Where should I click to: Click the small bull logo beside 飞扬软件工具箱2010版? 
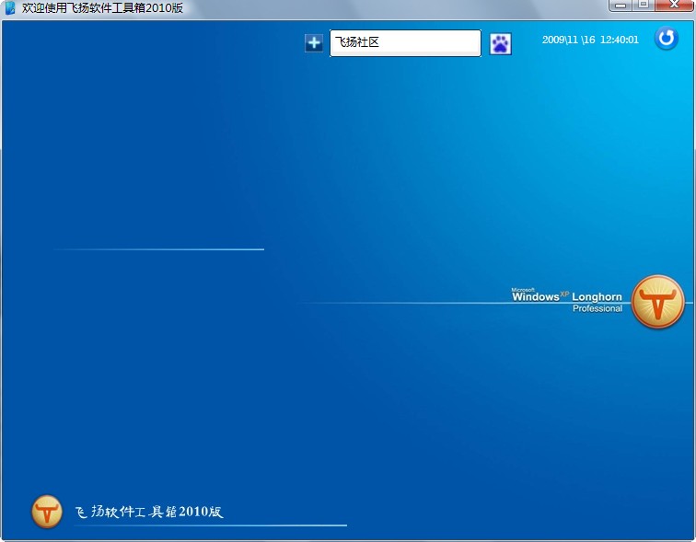(x=47, y=512)
